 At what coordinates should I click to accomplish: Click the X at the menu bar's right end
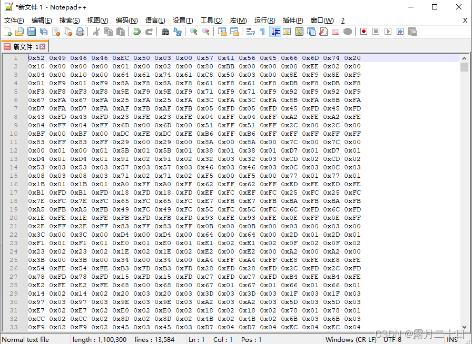tap(465, 21)
